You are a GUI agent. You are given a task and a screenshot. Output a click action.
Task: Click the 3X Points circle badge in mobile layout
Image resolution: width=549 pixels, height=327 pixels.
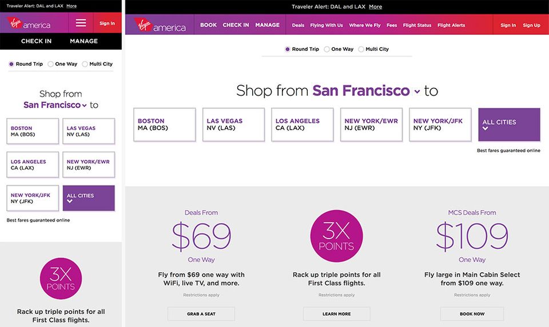[x=61, y=278]
